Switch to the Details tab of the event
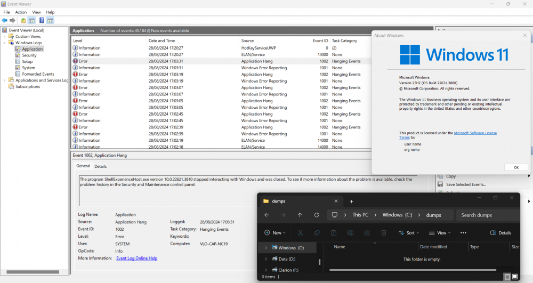The width and height of the screenshot is (533, 283). (100, 166)
